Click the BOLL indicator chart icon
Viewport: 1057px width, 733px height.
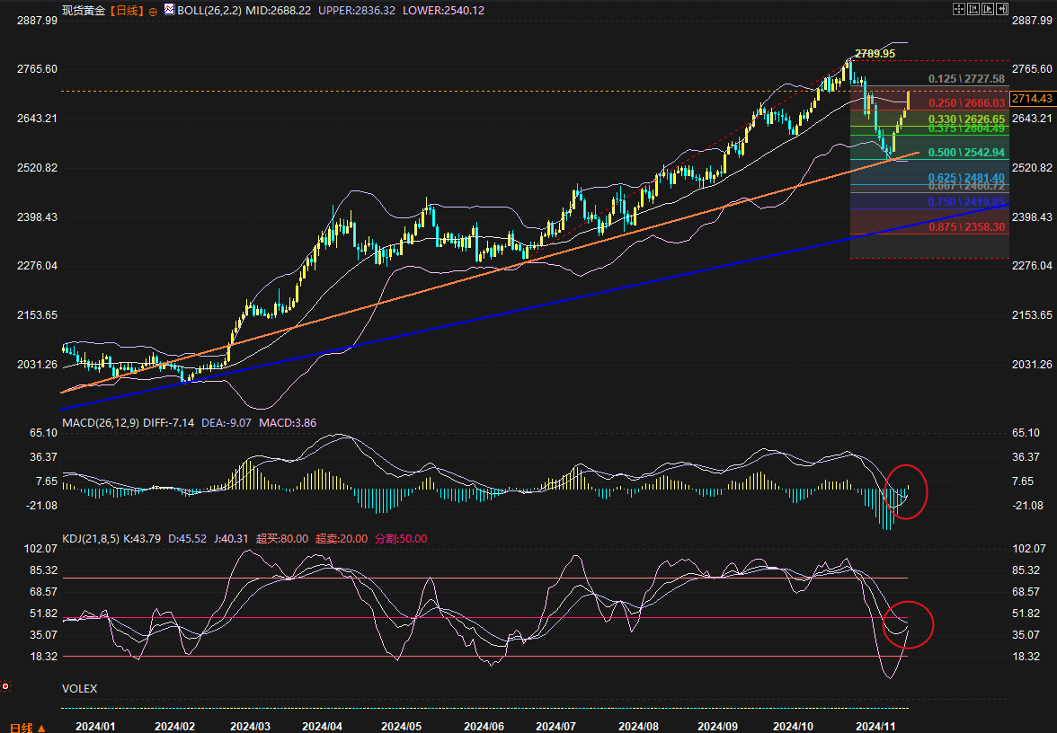pyautogui.click(x=169, y=11)
